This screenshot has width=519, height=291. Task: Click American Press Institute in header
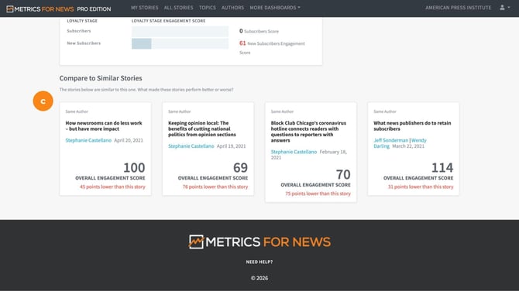[x=458, y=8]
